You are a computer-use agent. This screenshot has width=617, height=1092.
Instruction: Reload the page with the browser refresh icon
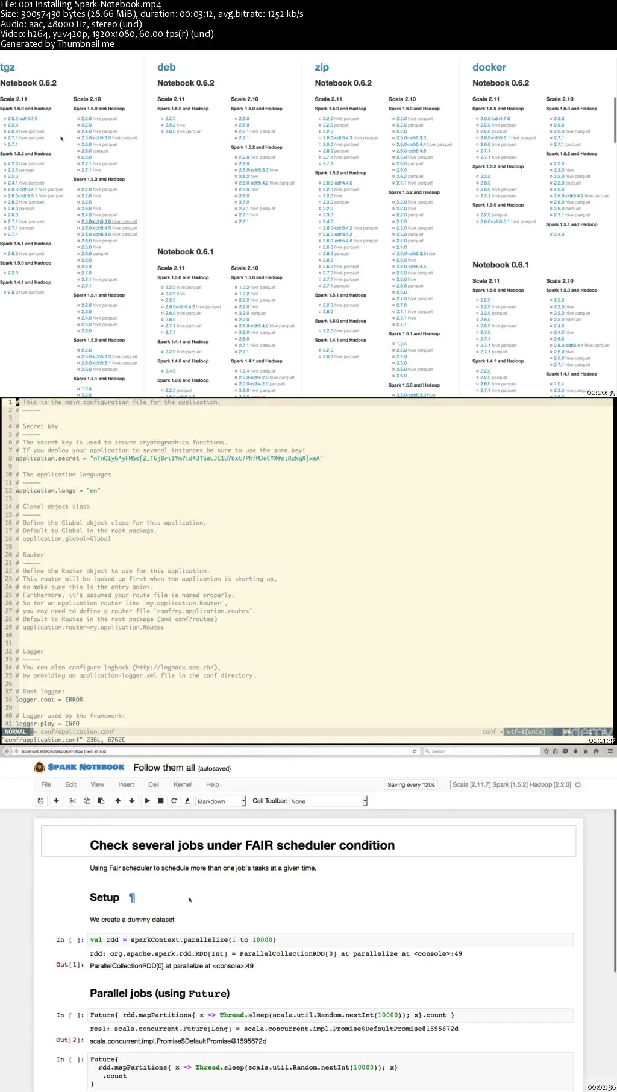click(415, 751)
